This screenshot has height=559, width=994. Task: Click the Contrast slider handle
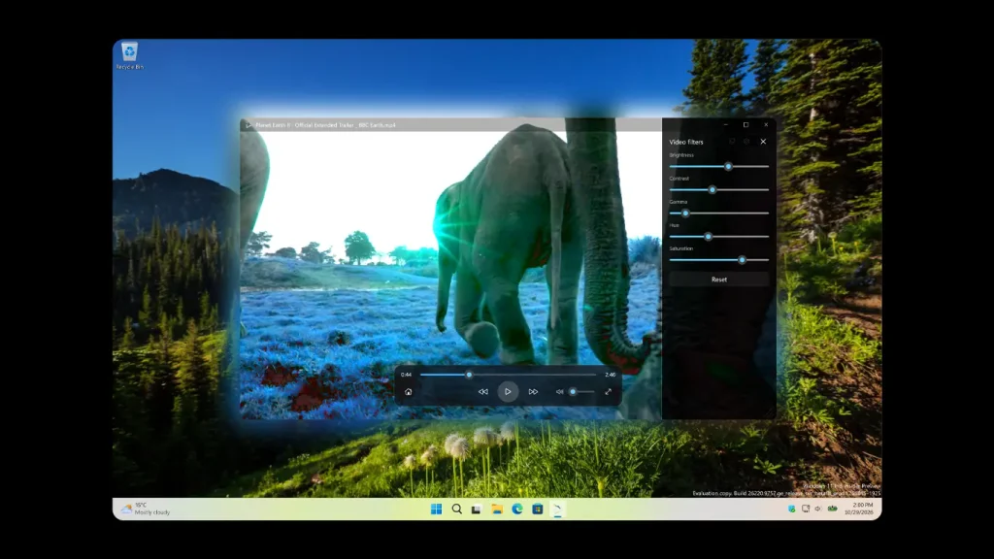point(712,189)
